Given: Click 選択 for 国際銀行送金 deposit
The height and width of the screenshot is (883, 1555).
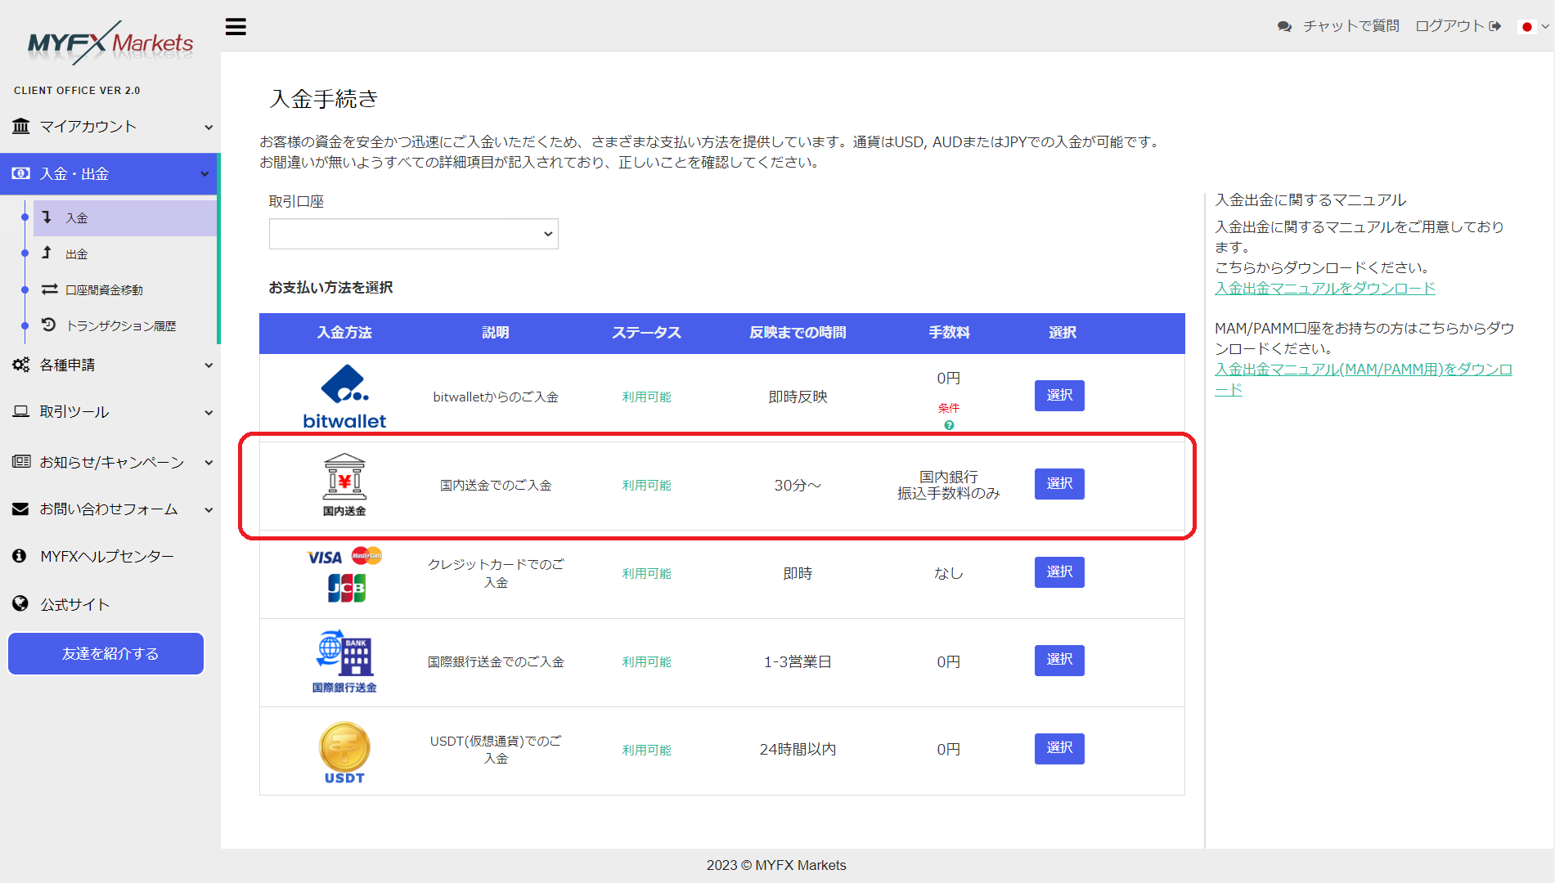Looking at the screenshot, I should tap(1059, 660).
